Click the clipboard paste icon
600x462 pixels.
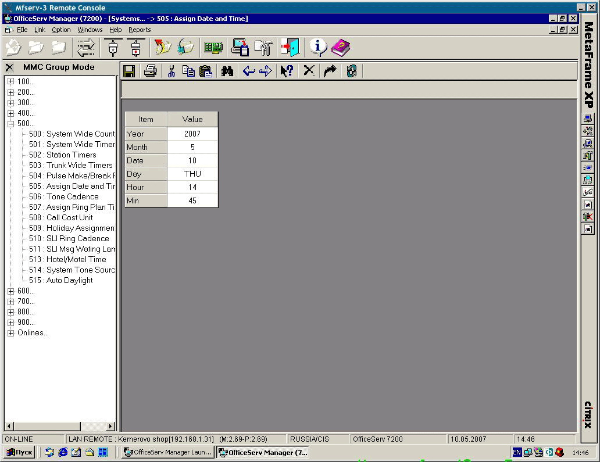click(x=205, y=71)
